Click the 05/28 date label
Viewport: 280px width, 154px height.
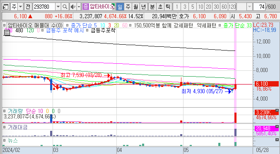click(262, 150)
